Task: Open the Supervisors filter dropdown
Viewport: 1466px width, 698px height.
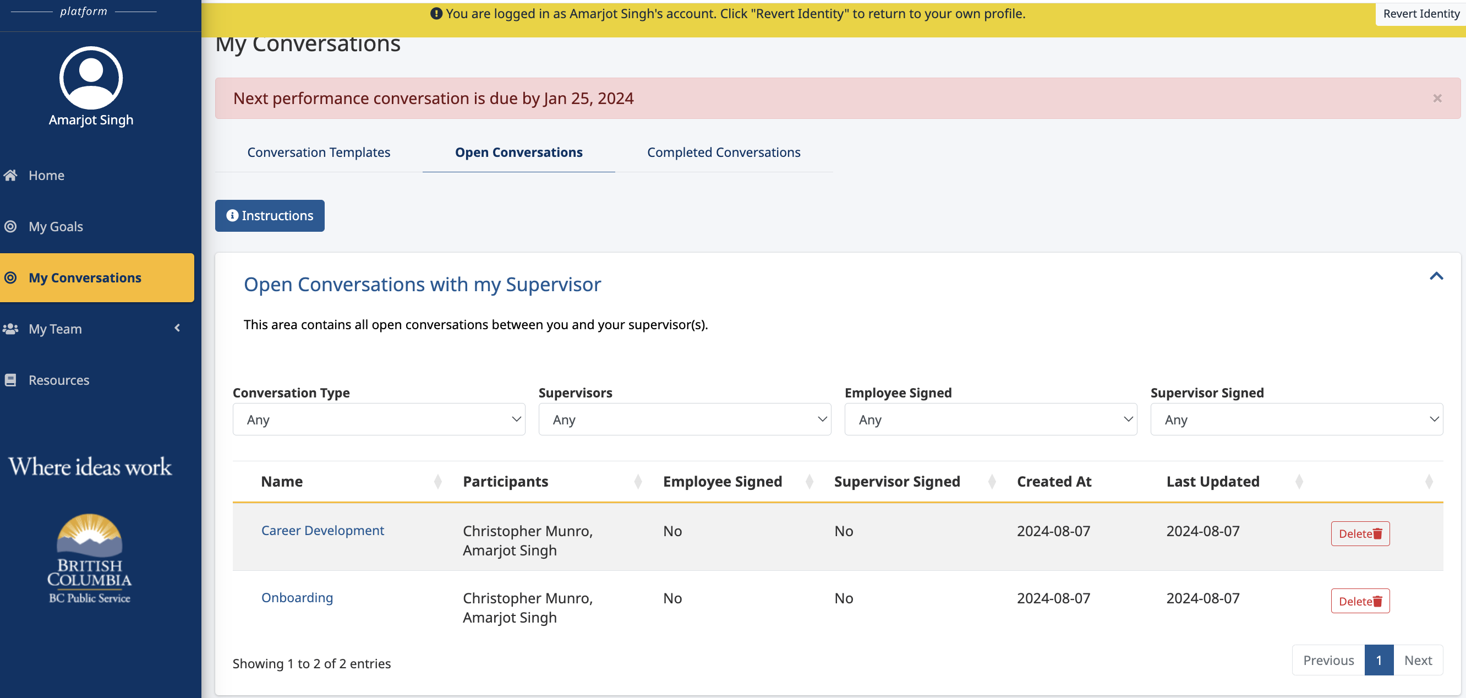Action: click(685, 419)
